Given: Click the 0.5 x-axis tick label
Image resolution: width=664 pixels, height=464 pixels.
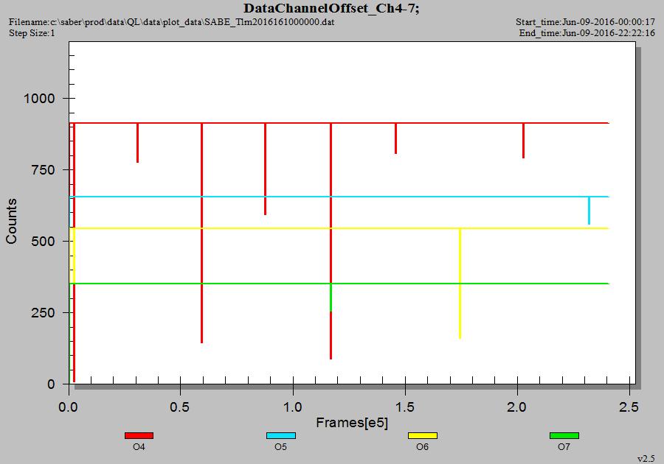Looking at the screenshot, I should (180, 407).
